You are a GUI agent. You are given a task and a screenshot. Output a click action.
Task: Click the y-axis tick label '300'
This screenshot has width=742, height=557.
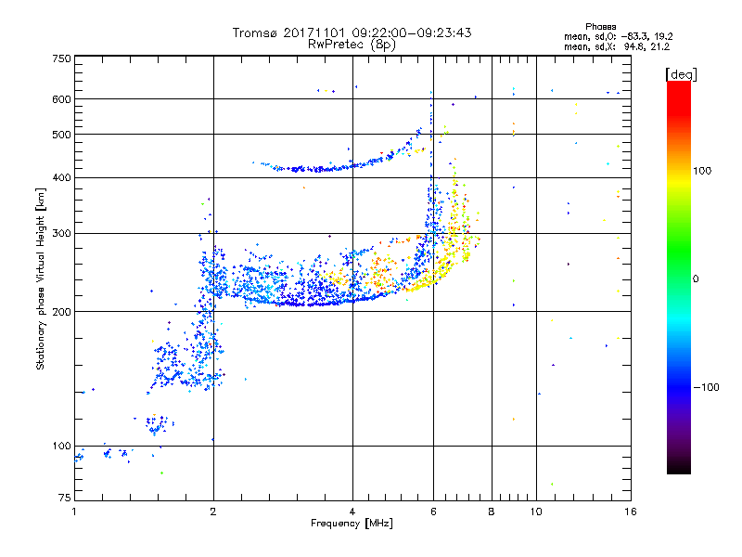point(61,234)
